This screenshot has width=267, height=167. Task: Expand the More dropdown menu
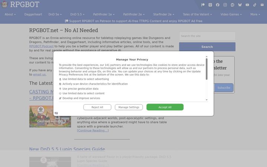255,14
